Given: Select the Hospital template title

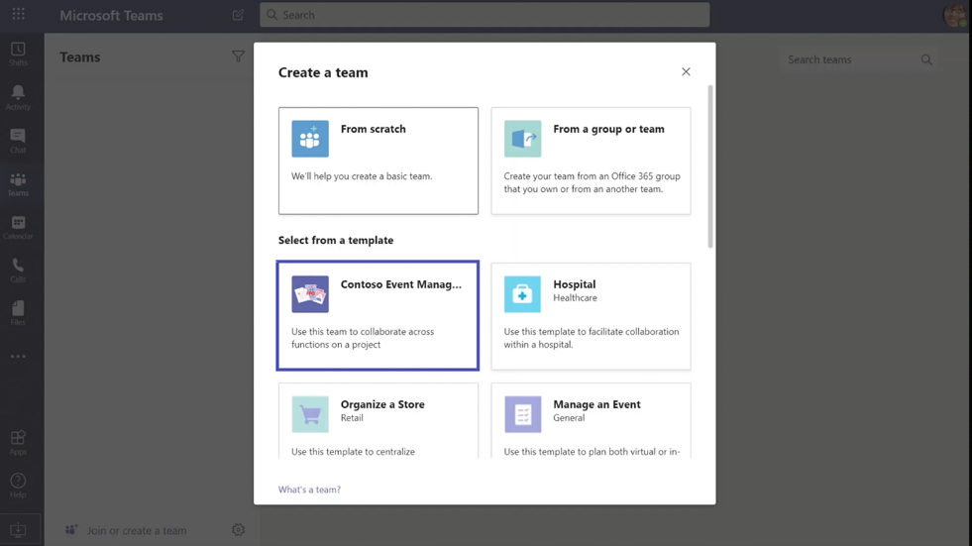Looking at the screenshot, I should click(x=574, y=283).
